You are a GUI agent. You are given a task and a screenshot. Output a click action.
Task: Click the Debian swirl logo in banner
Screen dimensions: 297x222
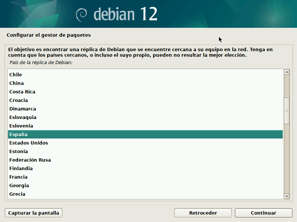(x=81, y=14)
